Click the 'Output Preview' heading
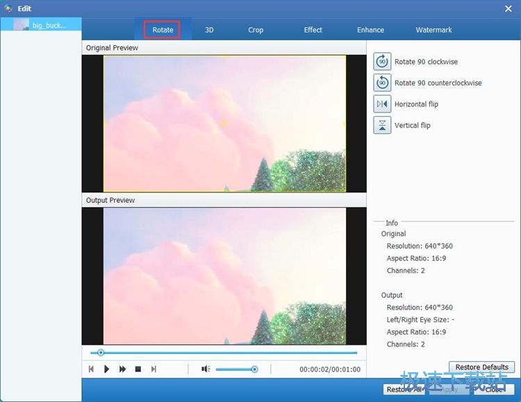This screenshot has width=521, height=402. click(x=110, y=201)
